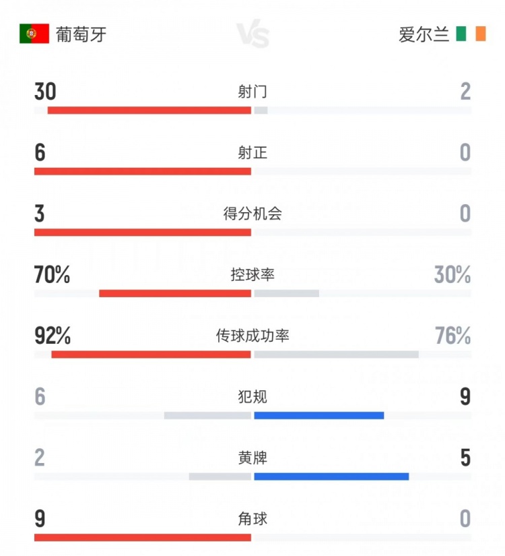Click the blue 黄牌 bar for Ireland
This screenshot has height=556, width=505.
pos(331,476)
